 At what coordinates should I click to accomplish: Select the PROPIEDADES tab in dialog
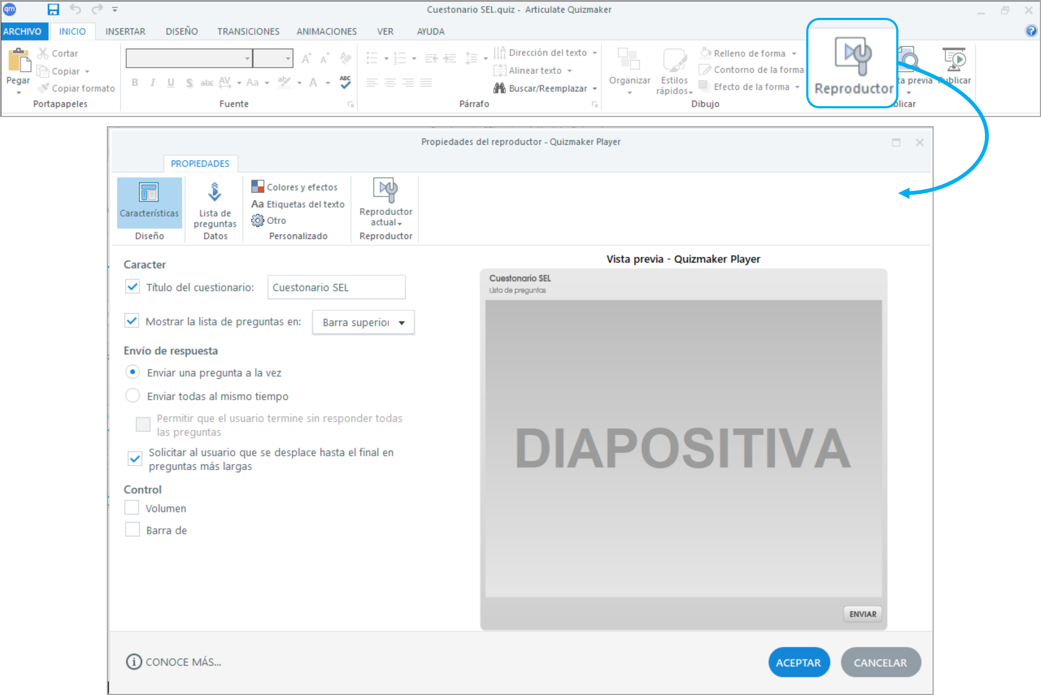[x=200, y=164]
